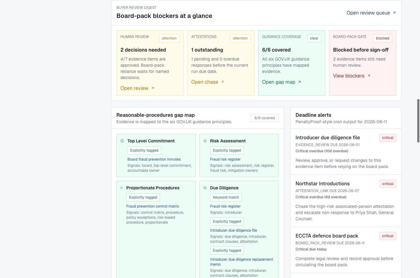This screenshot has height=278, width=420.
Task: Click attention badge on Attestations card
Action: click(x=240, y=38)
